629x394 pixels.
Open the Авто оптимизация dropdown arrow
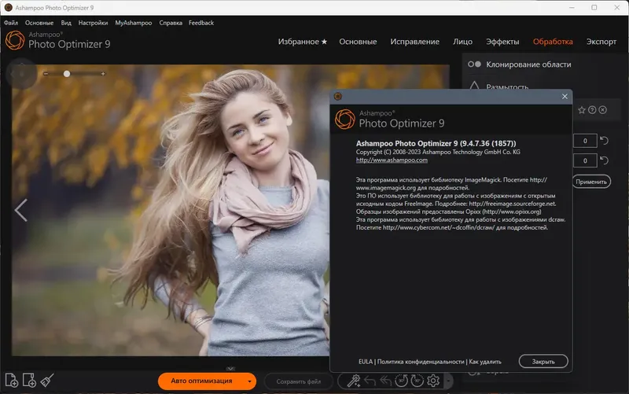[x=249, y=381]
